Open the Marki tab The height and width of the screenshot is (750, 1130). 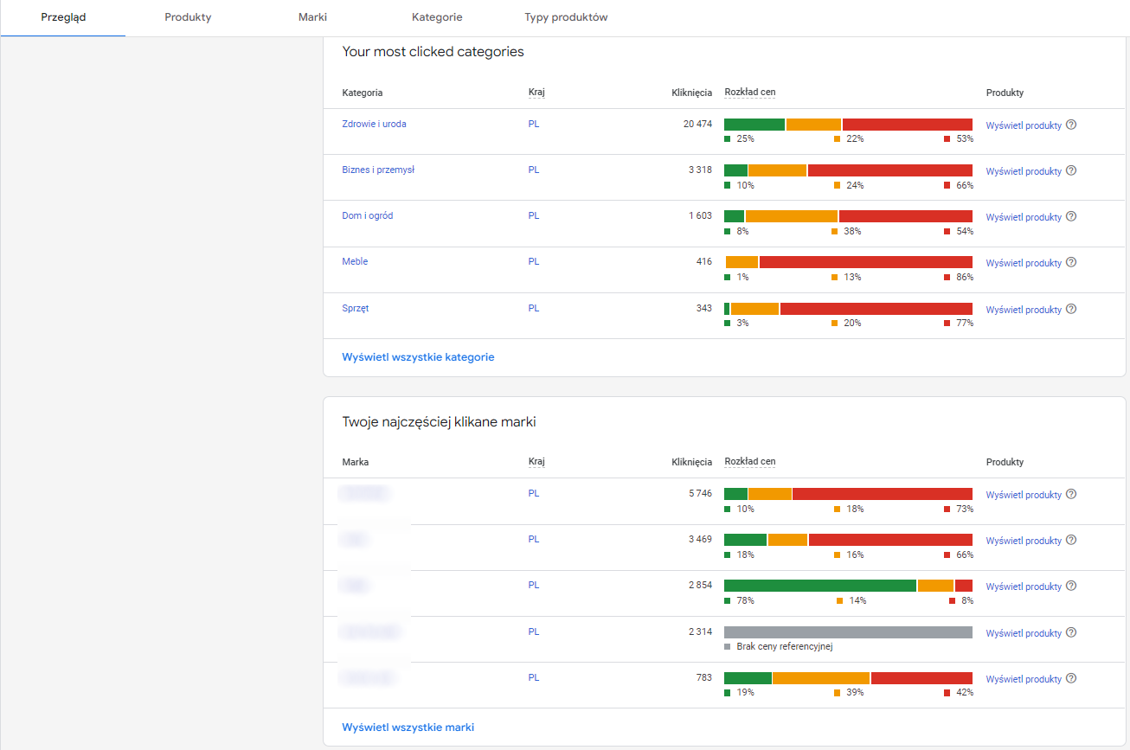click(312, 17)
